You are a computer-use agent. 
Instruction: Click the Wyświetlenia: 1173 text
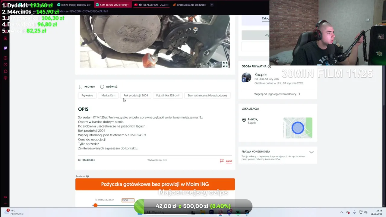pos(157,160)
